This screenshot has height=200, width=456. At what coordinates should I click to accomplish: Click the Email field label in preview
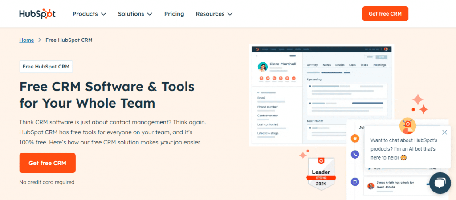click(261, 98)
